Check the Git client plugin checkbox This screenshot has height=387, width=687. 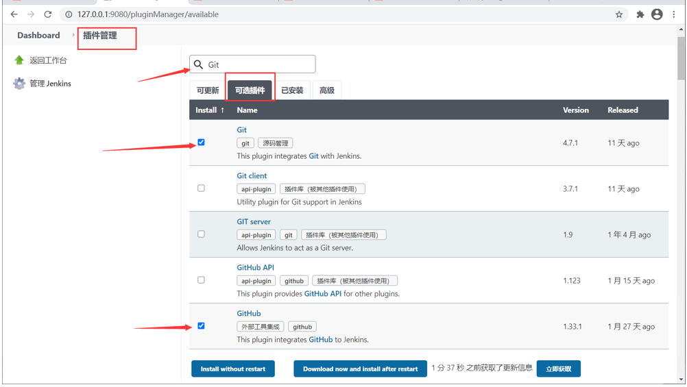click(201, 188)
